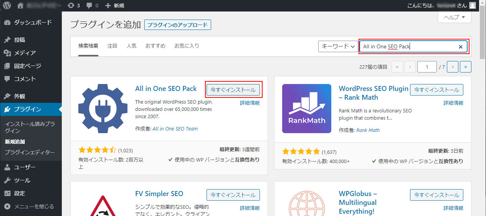Open WordPress SEO Plugin – Rank Math title
The image size is (486, 216).
(374, 93)
